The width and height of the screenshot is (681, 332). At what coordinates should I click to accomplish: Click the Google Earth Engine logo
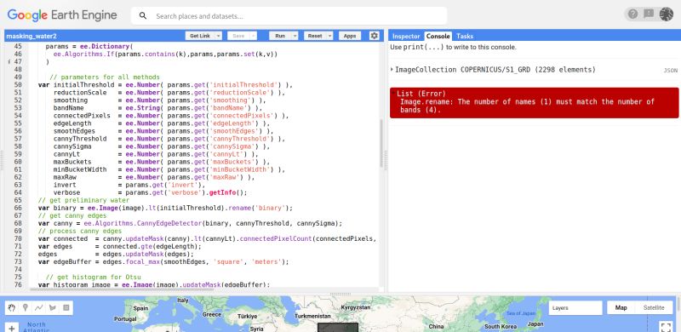pos(62,15)
